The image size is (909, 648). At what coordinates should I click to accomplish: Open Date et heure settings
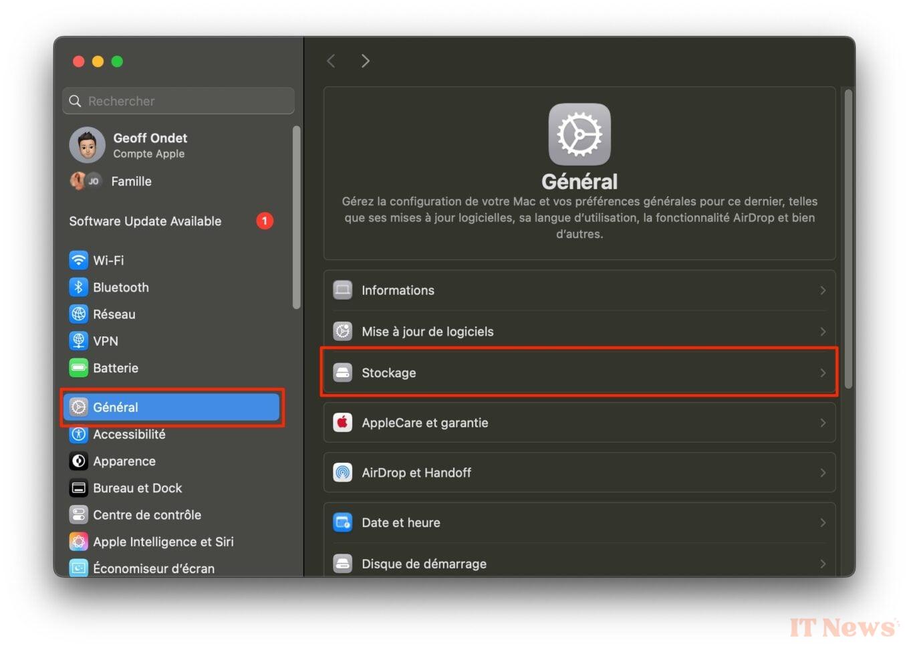[579, 522]
